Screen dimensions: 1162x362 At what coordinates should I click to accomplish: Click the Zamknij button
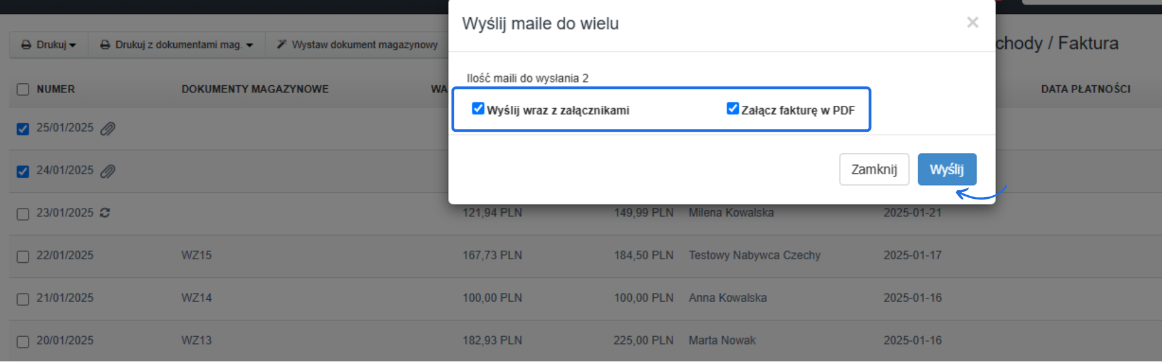click(874, 169)
